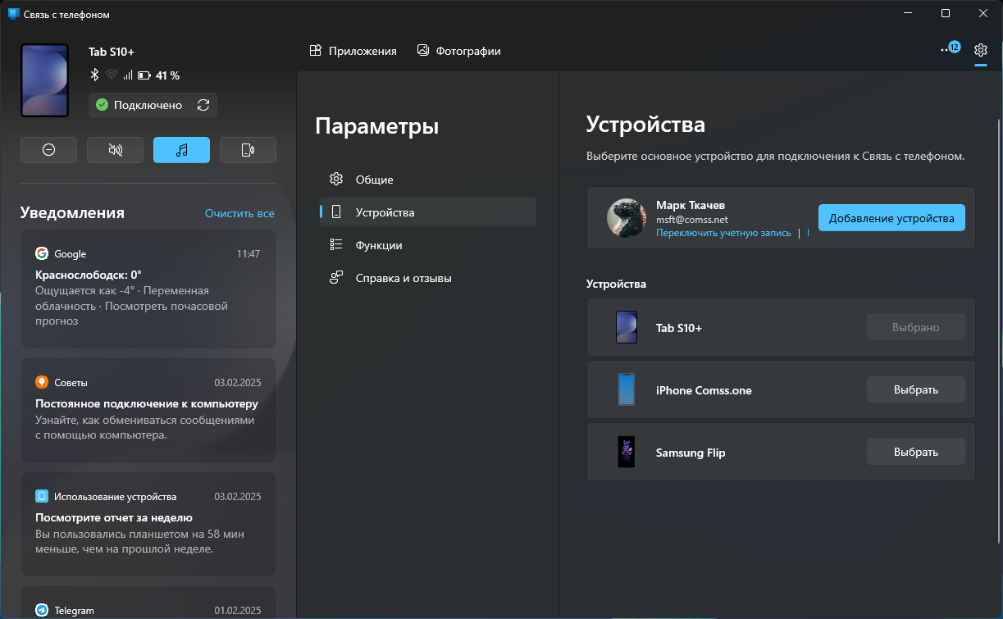
Task: Click the Функции list icon
Action: (x=336, y=245)
